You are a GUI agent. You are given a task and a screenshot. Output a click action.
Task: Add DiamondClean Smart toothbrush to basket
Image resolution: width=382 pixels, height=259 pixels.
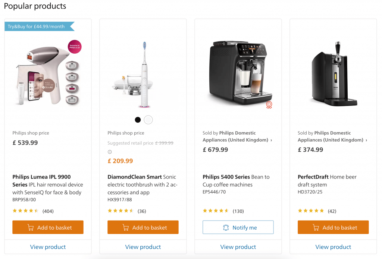coord(143,227)
